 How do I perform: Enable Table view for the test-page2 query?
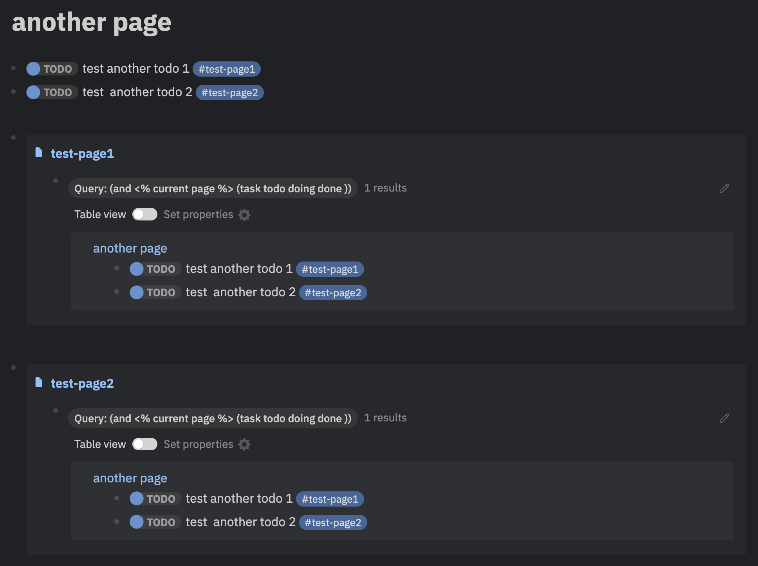pos(144,444)
